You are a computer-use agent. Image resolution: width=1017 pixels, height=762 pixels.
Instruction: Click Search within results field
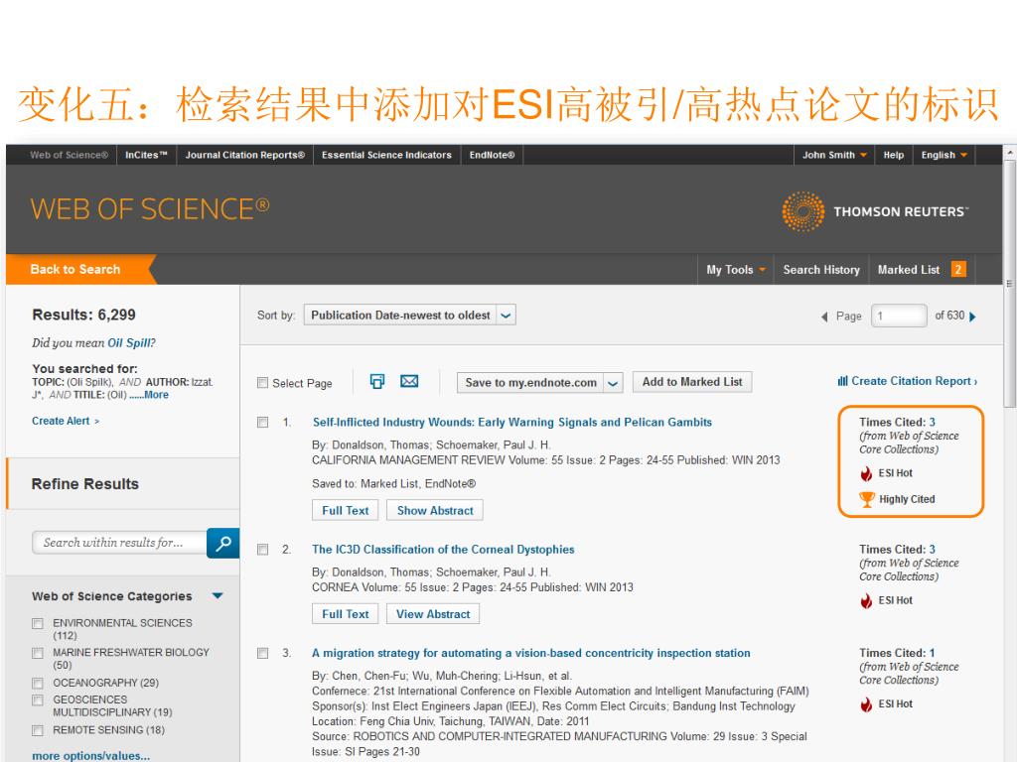click(x=119, y=543)
